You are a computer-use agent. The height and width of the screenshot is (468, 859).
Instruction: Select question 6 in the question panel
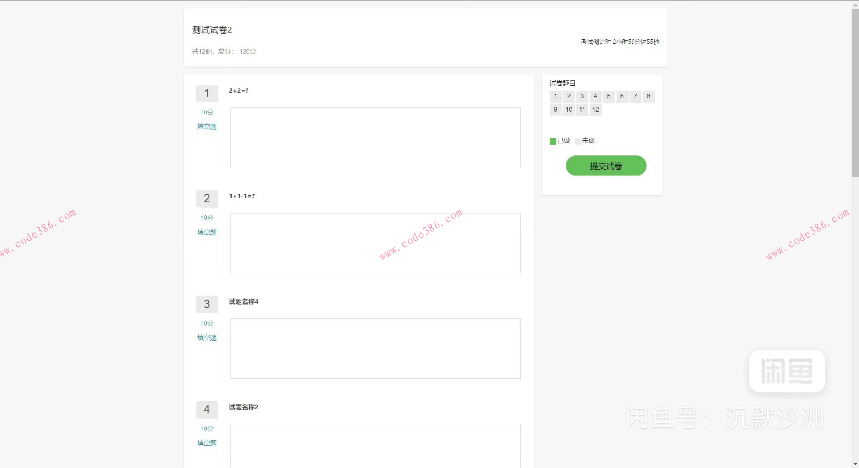(622, 96)
